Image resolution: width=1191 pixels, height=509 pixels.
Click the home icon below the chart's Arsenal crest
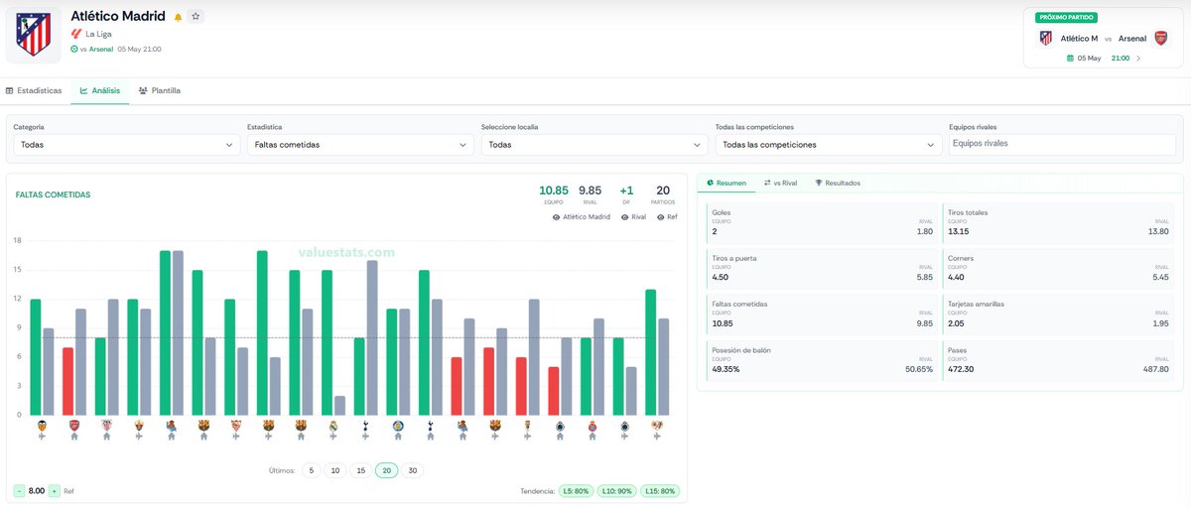[x=73, y=437]
